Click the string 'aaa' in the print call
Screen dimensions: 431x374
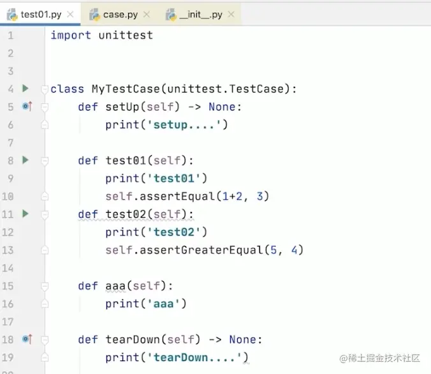164,304
